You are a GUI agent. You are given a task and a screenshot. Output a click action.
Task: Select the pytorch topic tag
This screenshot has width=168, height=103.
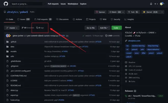tap(134, 49)
